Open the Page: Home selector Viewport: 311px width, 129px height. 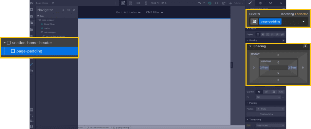click(x=42, y=3)
